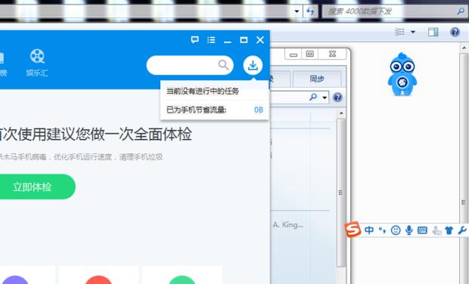469x284 pixels.
Task: Open the Explorer address bar history dropdown
Action: 297,11
